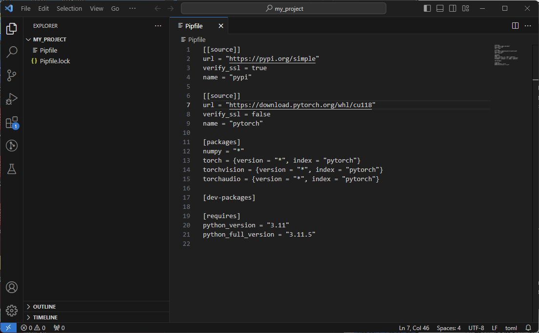Screen dimensions: 539x333
Task: Open notifications bell in status bar
Action: tap(528, 328)
